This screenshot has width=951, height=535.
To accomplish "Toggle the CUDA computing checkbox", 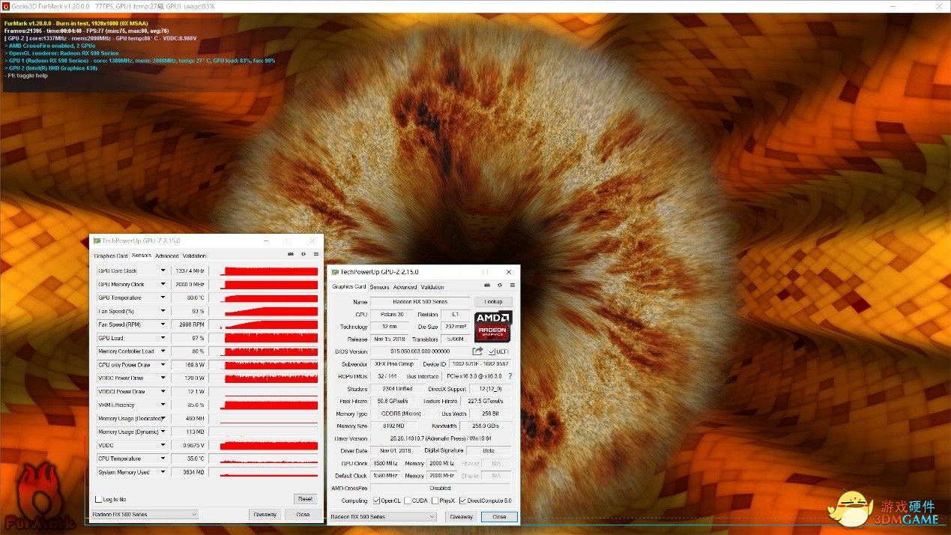I will click(408, 501).
